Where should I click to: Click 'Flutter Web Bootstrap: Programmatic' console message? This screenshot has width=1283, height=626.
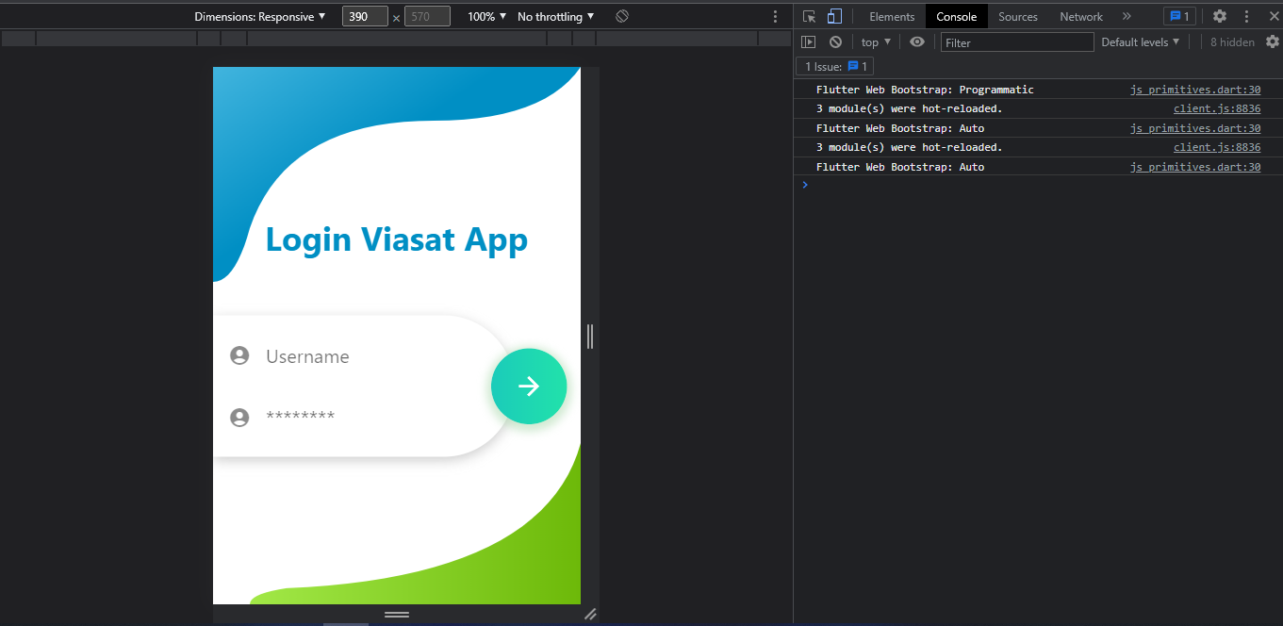[925, 90]
